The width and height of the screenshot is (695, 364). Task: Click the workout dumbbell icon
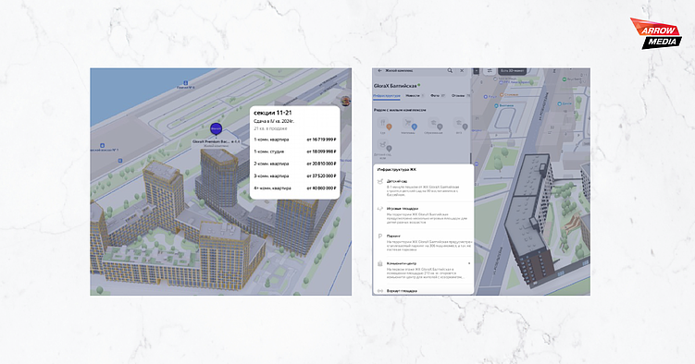(x=379, y=291)
